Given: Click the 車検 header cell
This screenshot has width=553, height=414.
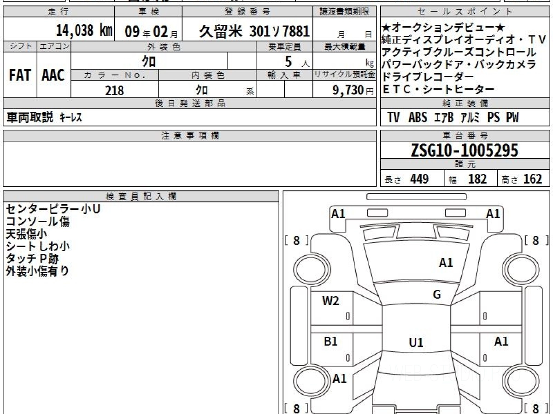Looking at the screenshot, I should point(148,12).
